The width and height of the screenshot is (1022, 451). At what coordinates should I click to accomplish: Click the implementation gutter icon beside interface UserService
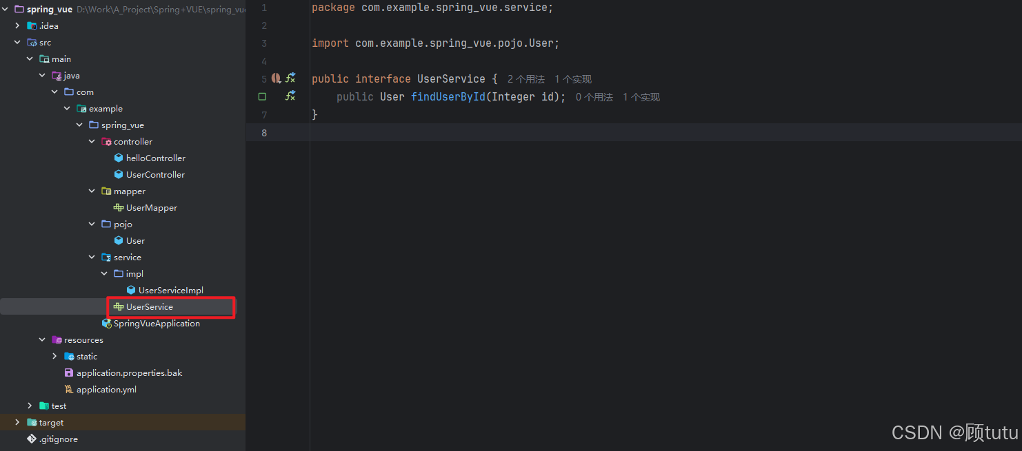tap(290, 78)
